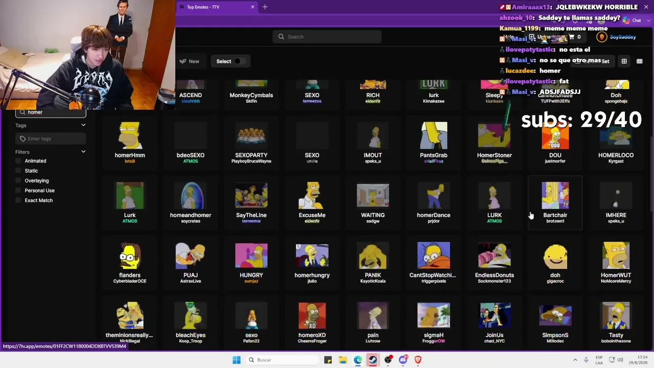The height and width of the screenshot is (368, 654).
Task: Visit author letsiii's profile link
Action: [x=130, y=162]
